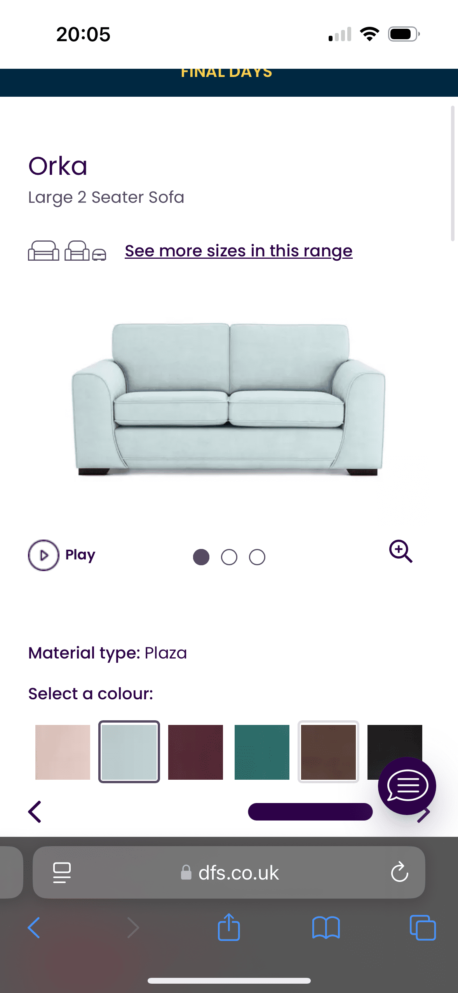Switch to third image carousel dot

(x=257, y=557)
